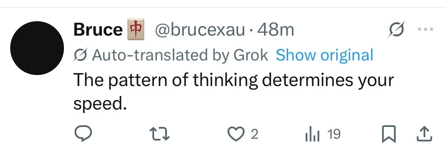
Task: Open the three-dot more options menu
Action: coord(425,29)
